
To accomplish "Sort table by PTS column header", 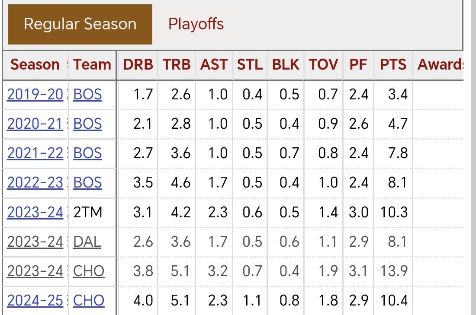I will 393,64.
